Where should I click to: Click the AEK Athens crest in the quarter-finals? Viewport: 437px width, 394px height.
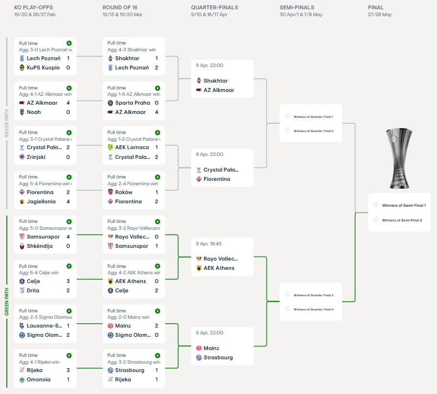click(198, 268)
